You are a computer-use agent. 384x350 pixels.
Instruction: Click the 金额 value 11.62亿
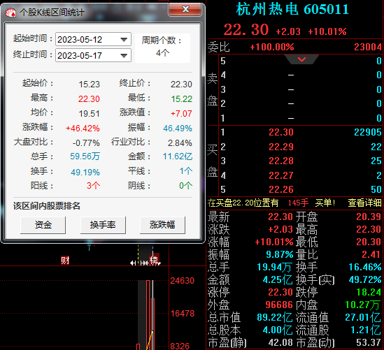tap(178, 156)
